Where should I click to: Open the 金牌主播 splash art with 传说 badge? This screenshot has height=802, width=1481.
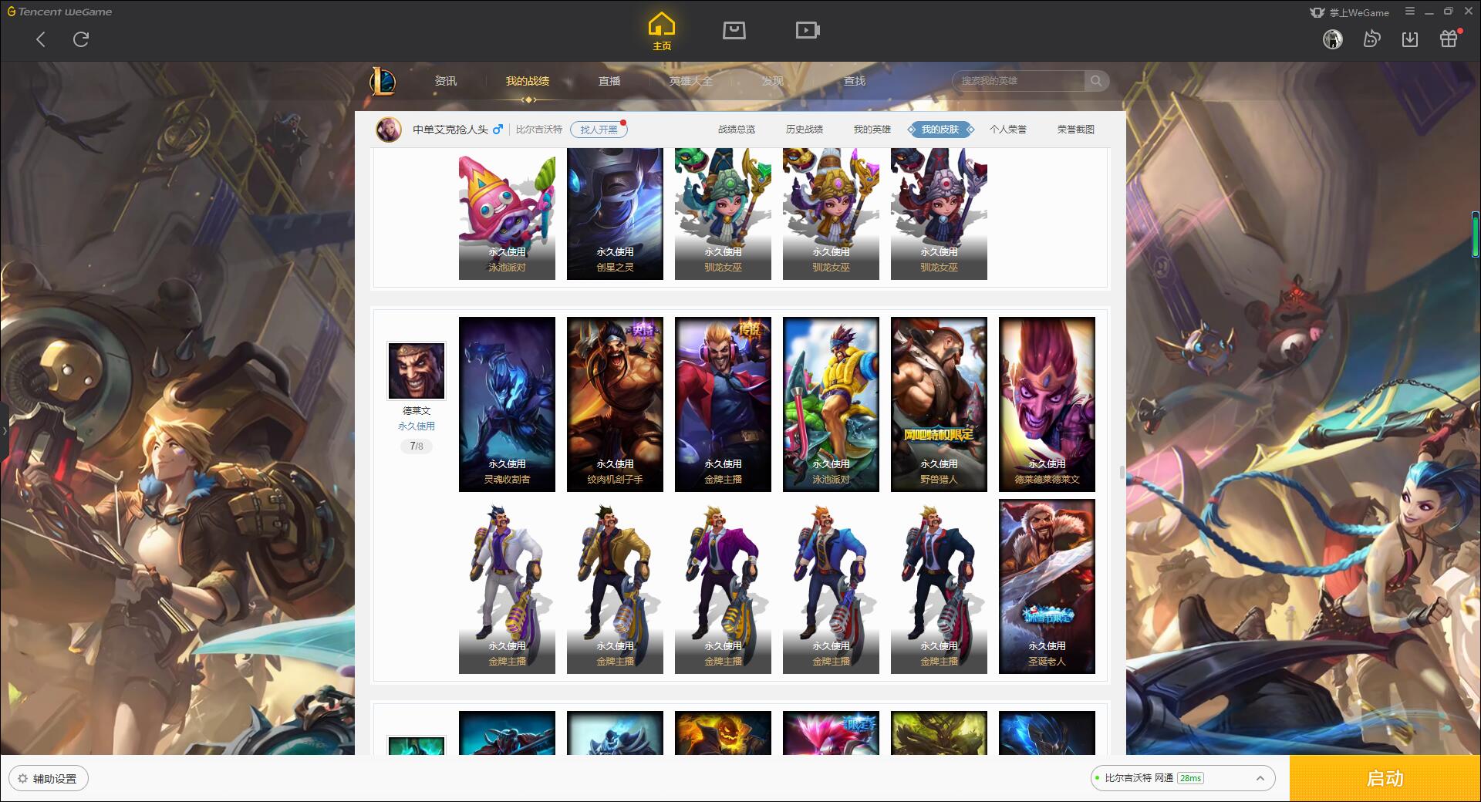point(723,404)
